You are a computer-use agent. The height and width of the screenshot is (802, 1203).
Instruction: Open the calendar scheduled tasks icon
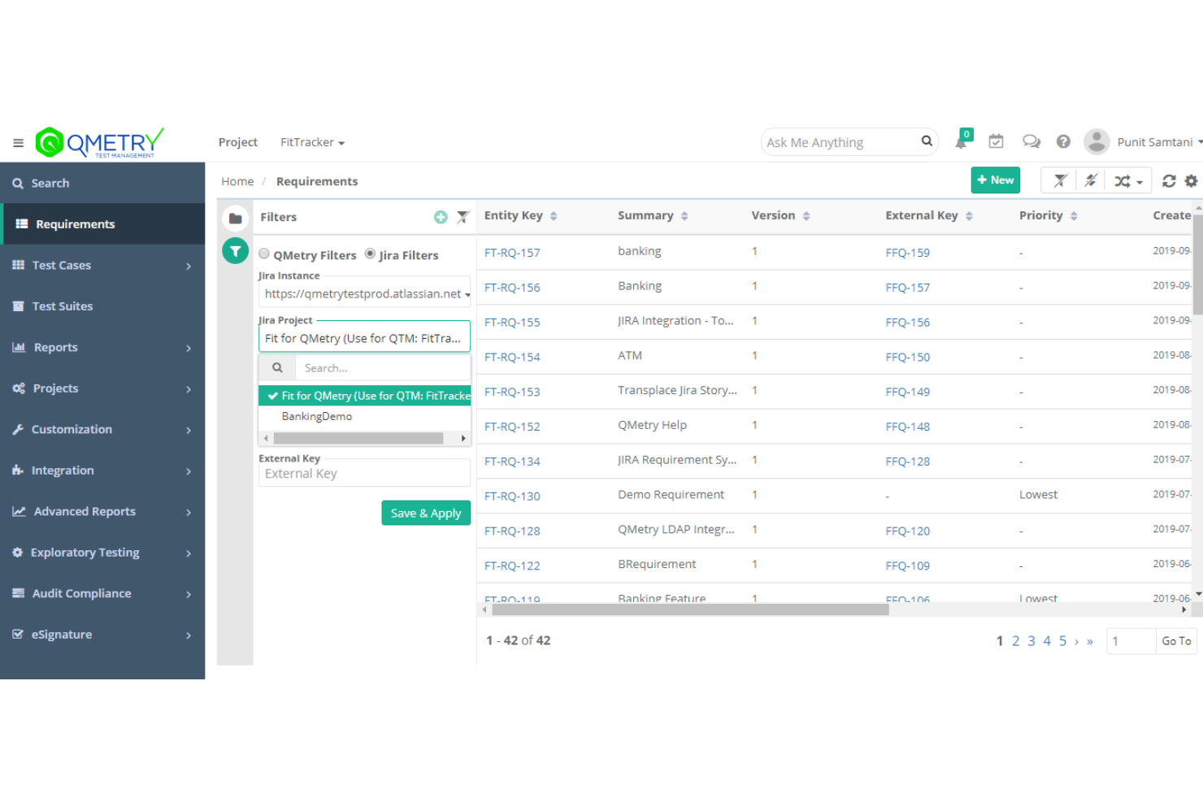coord(996,141)
